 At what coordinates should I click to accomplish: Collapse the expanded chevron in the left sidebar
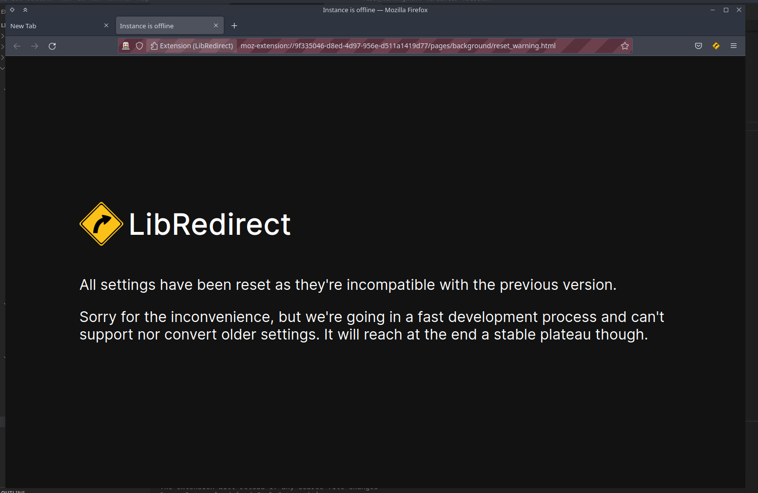tap(3, 68)
